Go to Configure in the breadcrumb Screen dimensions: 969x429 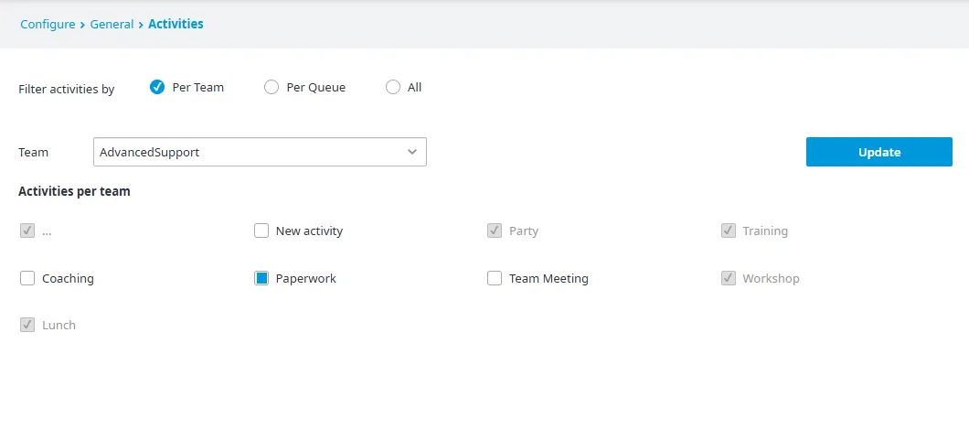48,24
